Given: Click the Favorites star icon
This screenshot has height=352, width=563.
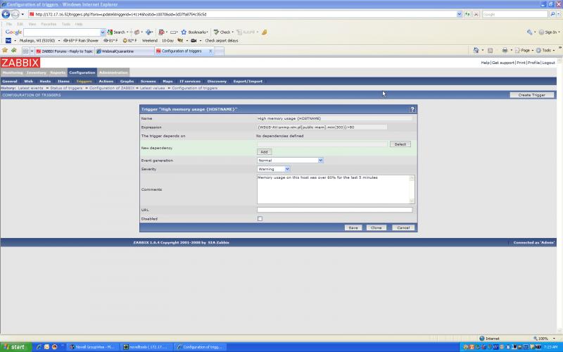Looking at the screenshot, I should pos(5,50).
